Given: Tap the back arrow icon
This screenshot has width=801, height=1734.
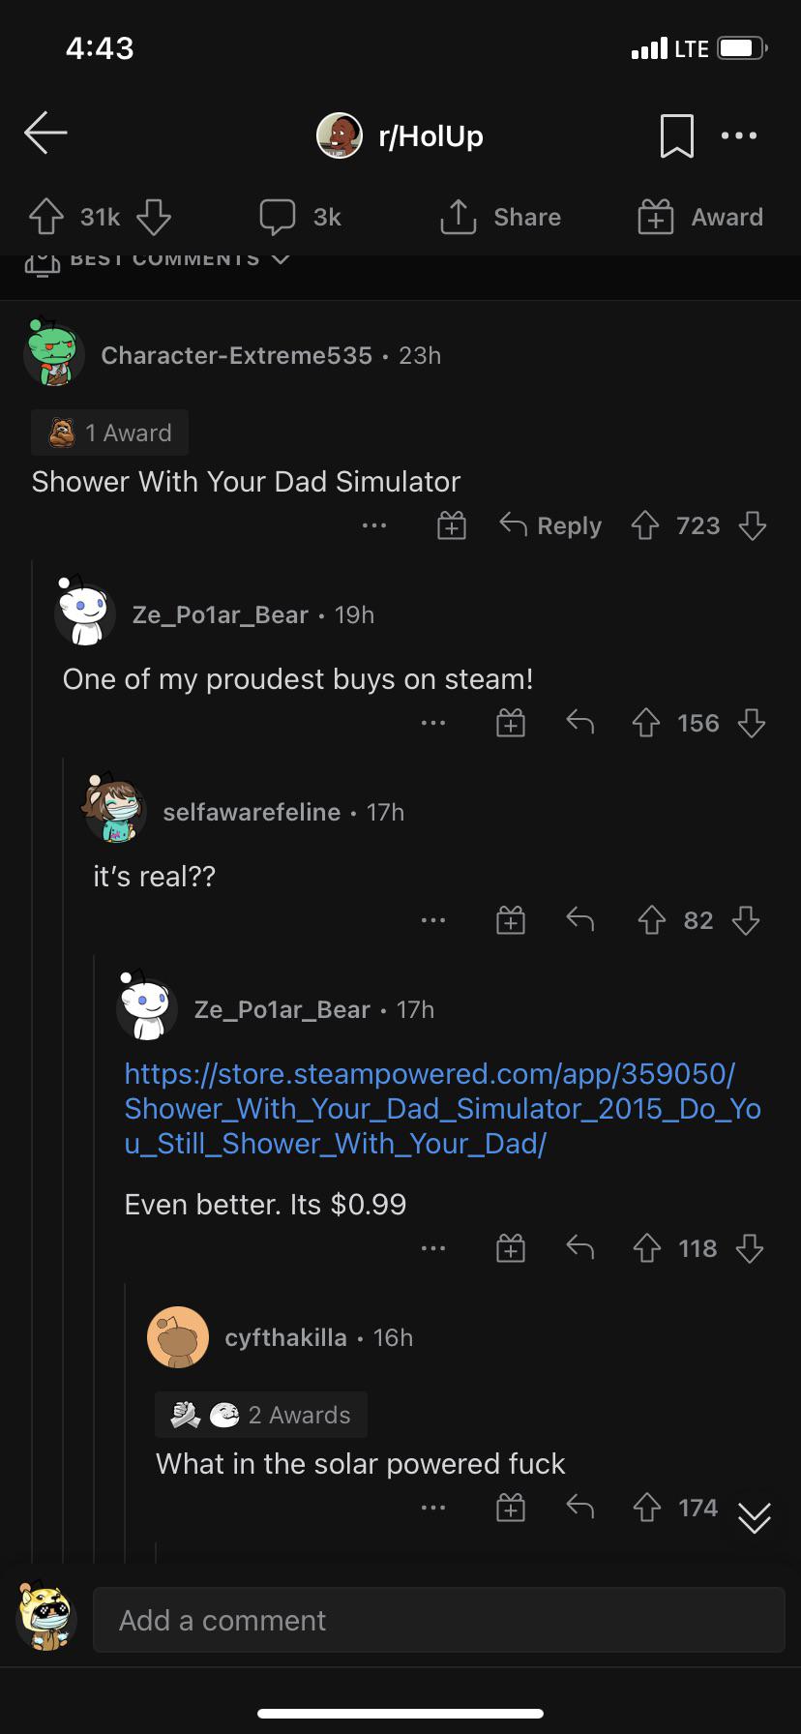Looking at the screenshot, I should (x=45, y=134).
